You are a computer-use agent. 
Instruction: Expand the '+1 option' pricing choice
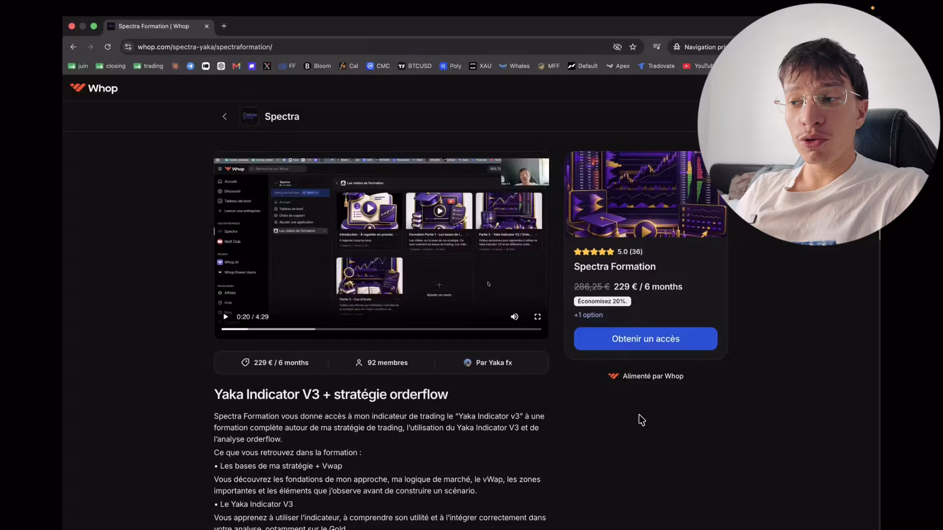pos(588,315)
